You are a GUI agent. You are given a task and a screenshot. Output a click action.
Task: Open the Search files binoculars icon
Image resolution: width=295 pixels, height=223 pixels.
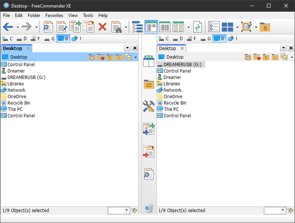click(117, 27)
